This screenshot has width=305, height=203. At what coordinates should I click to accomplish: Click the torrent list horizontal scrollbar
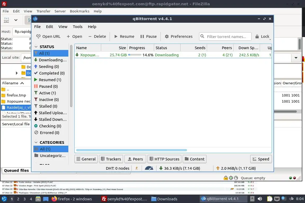(132, 150)
